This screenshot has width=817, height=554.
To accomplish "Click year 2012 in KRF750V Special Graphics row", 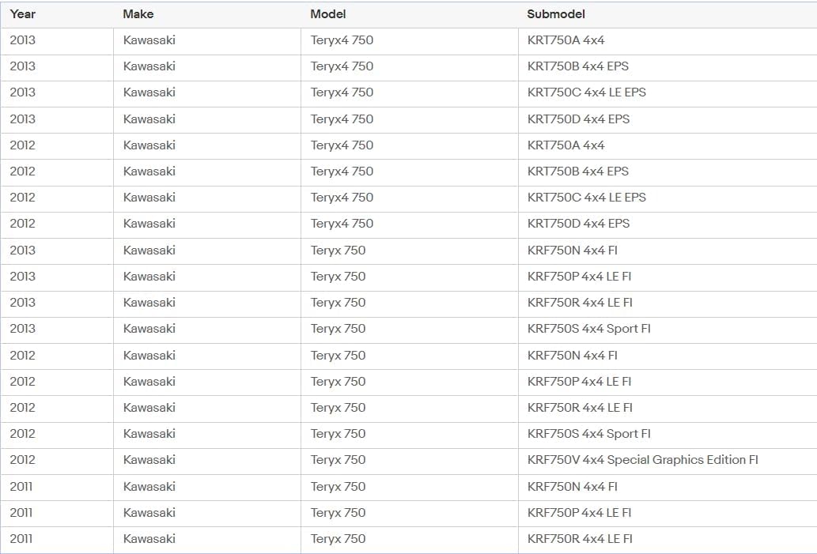I will tap(22, 460).
